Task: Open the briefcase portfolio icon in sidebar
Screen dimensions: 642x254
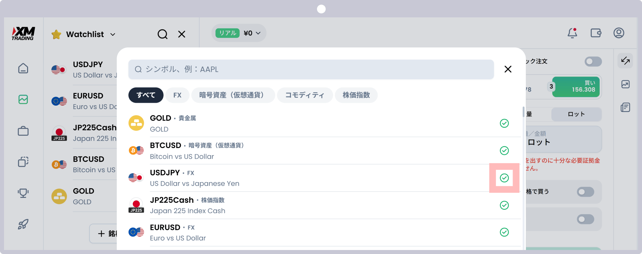Action: pyautogui.click(x=23, y=131)
